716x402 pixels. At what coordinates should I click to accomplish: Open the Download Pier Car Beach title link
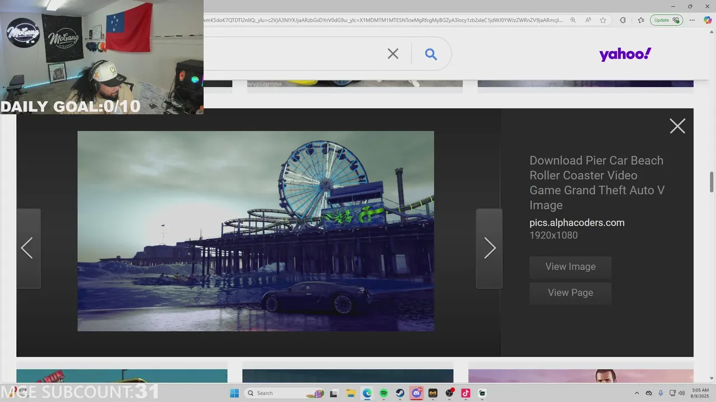coord(597,183)
